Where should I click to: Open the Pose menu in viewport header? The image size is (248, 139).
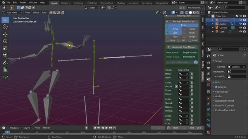44,13
